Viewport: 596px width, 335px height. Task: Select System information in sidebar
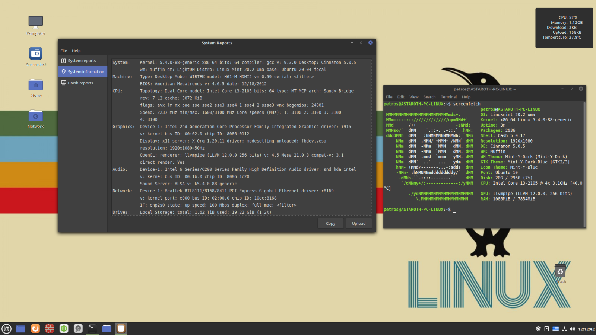point(83,72)
